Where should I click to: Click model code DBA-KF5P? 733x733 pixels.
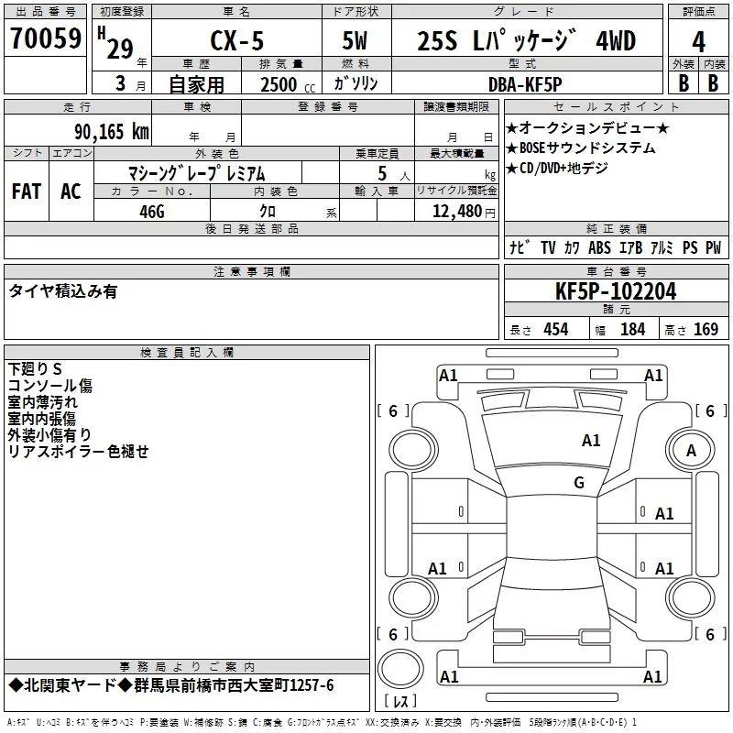pyautogui.click(x=525, y=84)
